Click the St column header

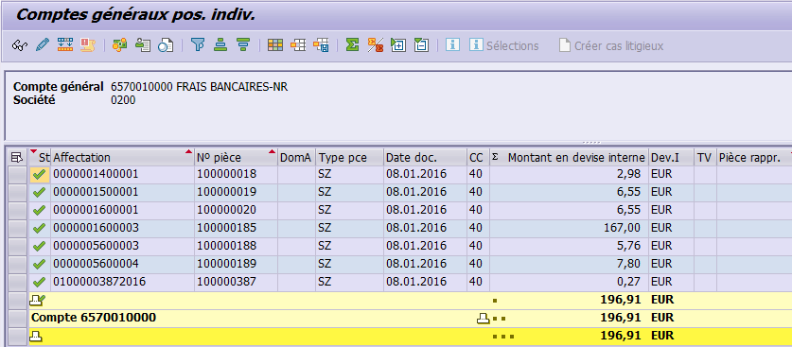click(41, 158)
